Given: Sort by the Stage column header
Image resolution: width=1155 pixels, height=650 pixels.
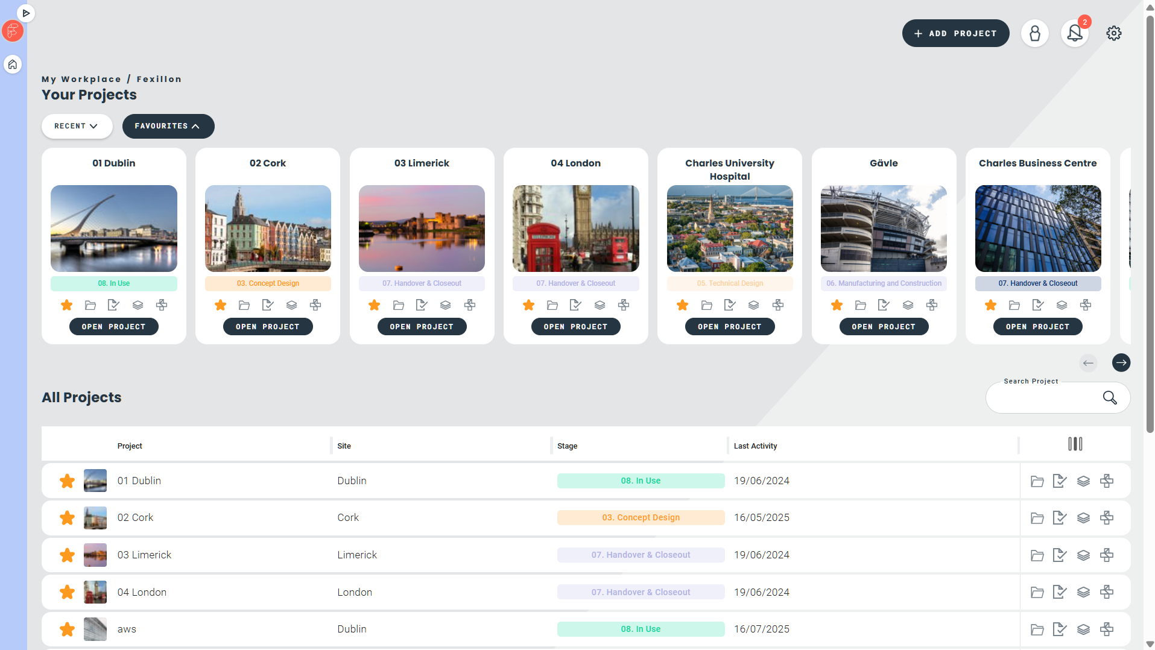Looking at the screenshot, I should (568, 446).
